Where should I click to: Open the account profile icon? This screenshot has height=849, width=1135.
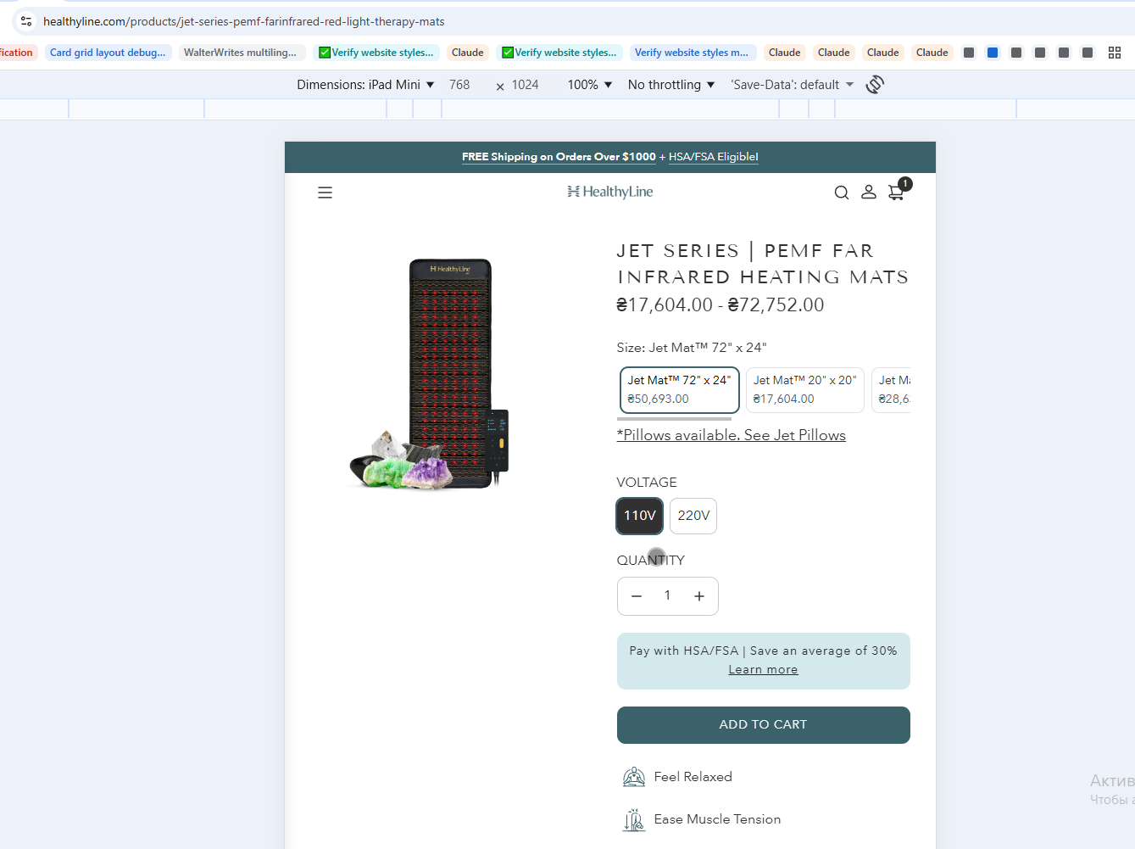pos(869,193)
